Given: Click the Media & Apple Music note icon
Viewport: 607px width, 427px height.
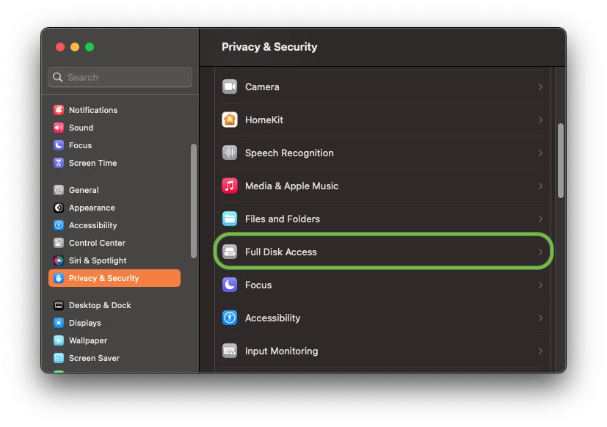Looking at the screenshot, I should pos(230,186).
